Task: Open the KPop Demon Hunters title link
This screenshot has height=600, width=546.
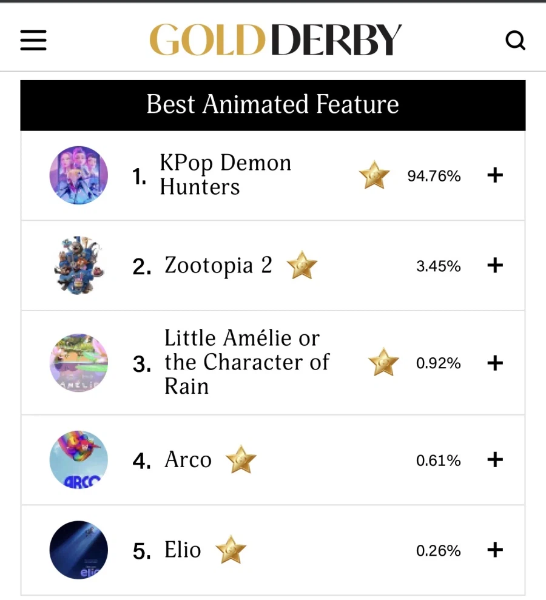Action: (225, 175)
